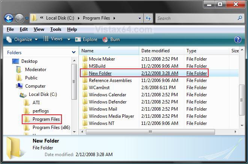The width and height of the screenshot is (248, 164).
Task: Click the file list scroll-right arrow
Action: (x=235, y=132)
